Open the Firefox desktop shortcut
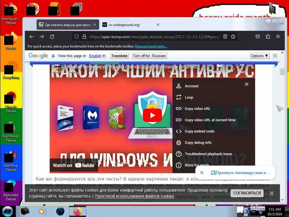Image resolution: width=289 pixels, height=217 pixels. 11,41
